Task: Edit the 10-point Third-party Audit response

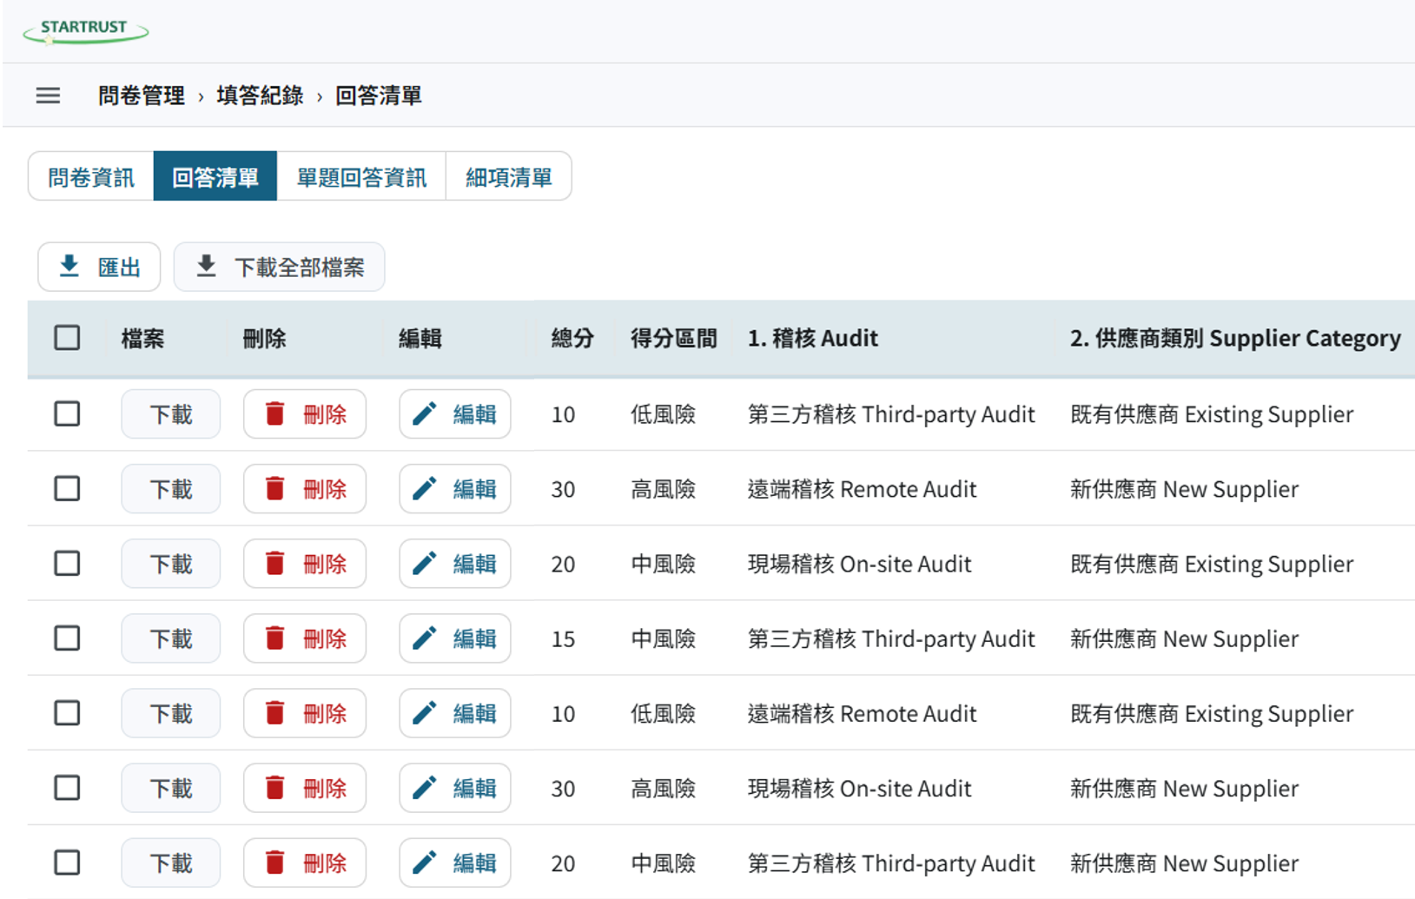Action: coord(454,414)
